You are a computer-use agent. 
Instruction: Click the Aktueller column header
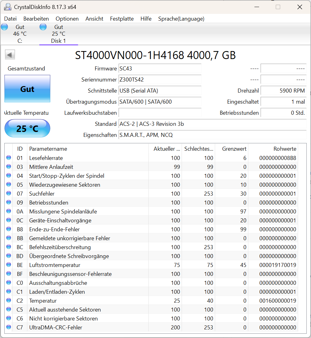pos(165,149)
